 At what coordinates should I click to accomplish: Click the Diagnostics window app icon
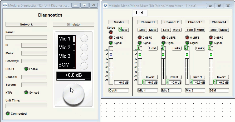tap(5, 5)
